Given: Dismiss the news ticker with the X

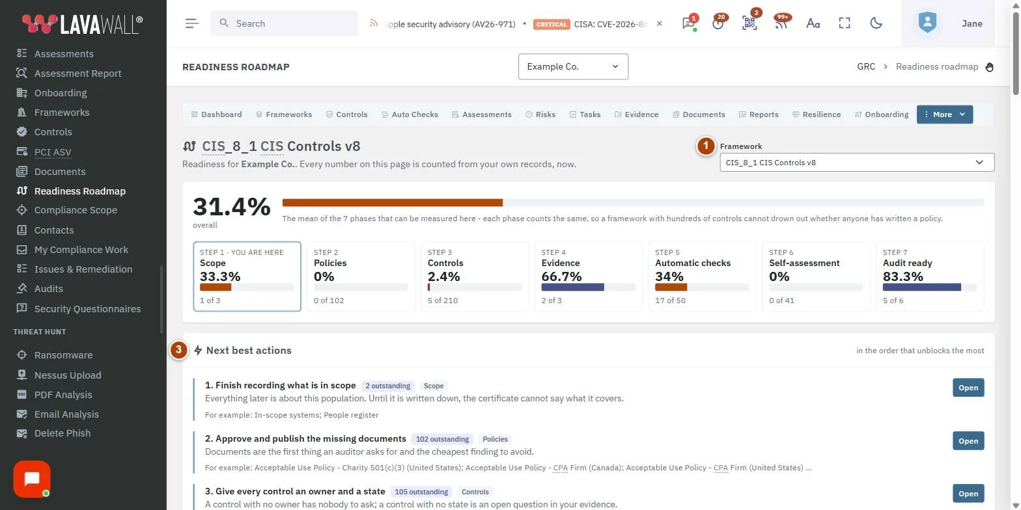Looking at the screenshot, I should point(660,23).
